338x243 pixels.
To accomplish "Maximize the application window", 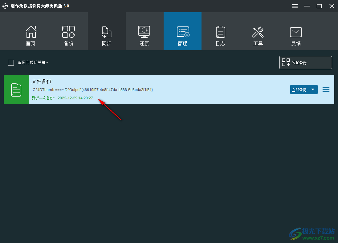I will click(320, 6).
